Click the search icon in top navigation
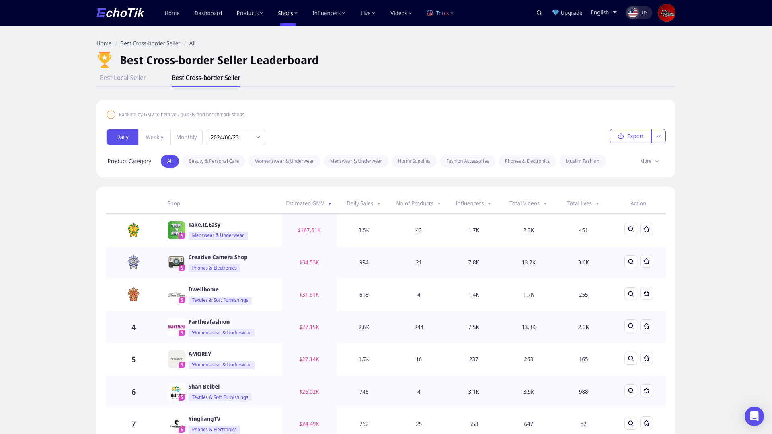772x434 pixels. (539, 12)
